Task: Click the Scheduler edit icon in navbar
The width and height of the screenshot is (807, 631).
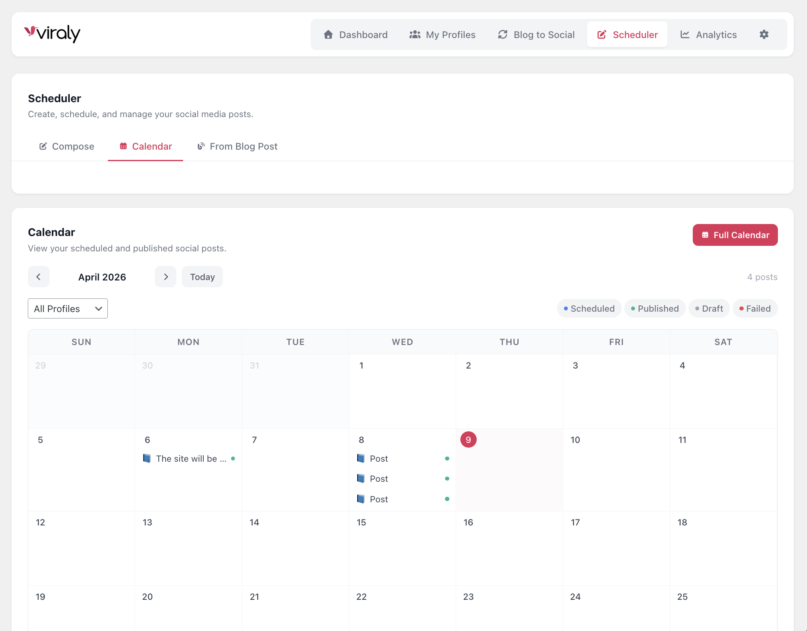Action: pos(602,35)
